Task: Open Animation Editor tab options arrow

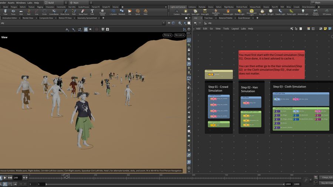Action: [20, 18]
